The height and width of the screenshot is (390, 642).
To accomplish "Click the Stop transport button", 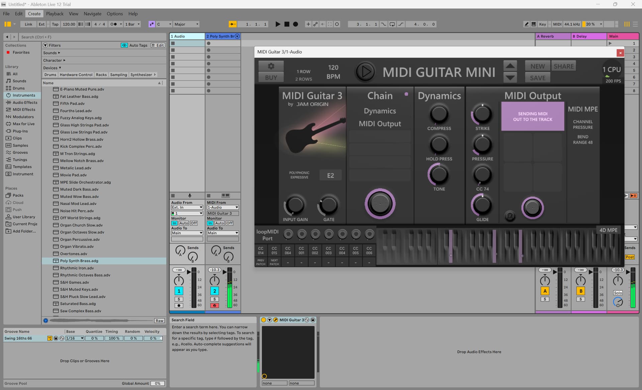I will tap(287, 24).
